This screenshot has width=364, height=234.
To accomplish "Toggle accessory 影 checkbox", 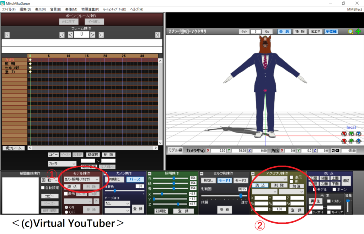I will point(291,182).
